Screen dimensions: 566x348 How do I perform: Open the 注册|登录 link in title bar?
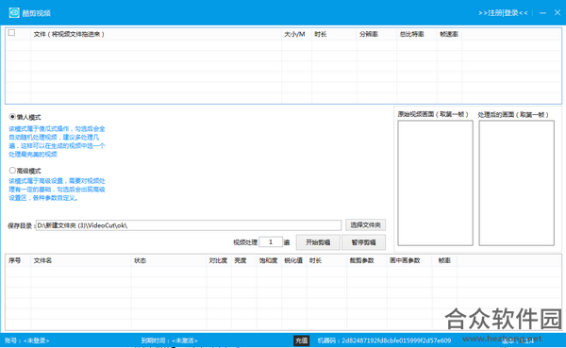click(x=503, y=13)
